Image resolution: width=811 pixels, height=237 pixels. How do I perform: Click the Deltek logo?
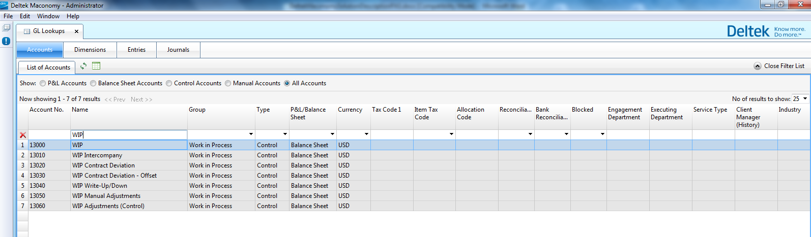[748, 31]
